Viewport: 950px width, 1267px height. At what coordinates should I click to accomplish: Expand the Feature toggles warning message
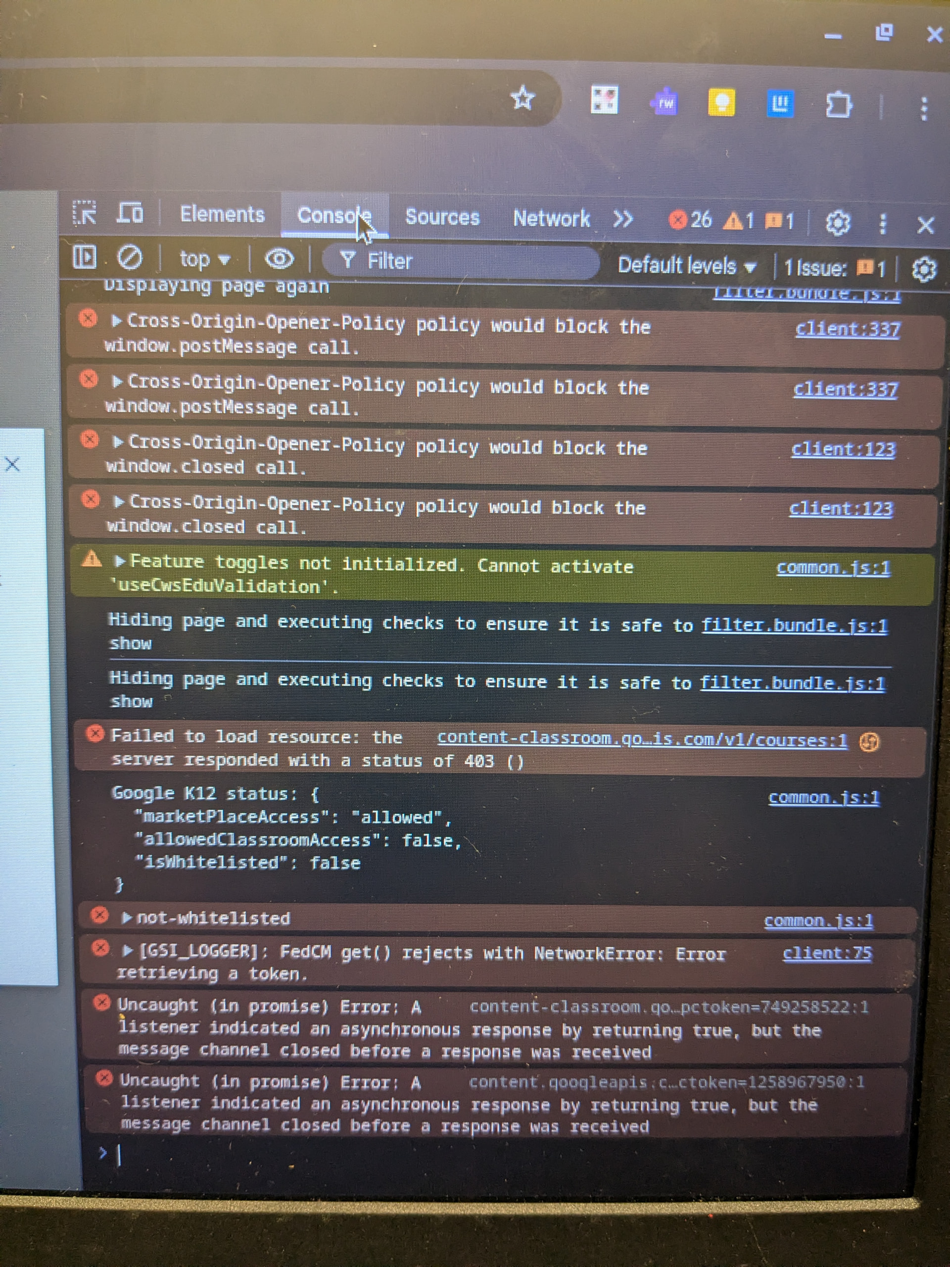coord(120,561)
